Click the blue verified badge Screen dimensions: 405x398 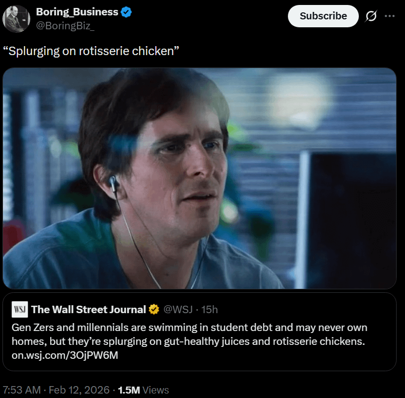coord(127,12)
